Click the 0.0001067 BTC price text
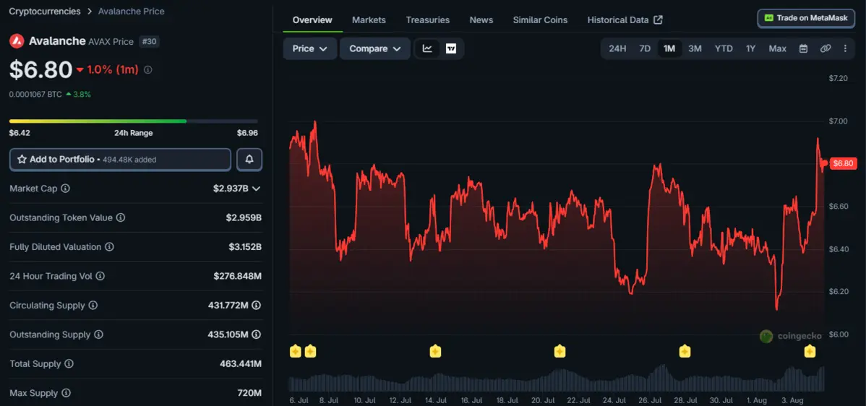The image size is (866, 406). pyautogui.click(x=36, y=95)
